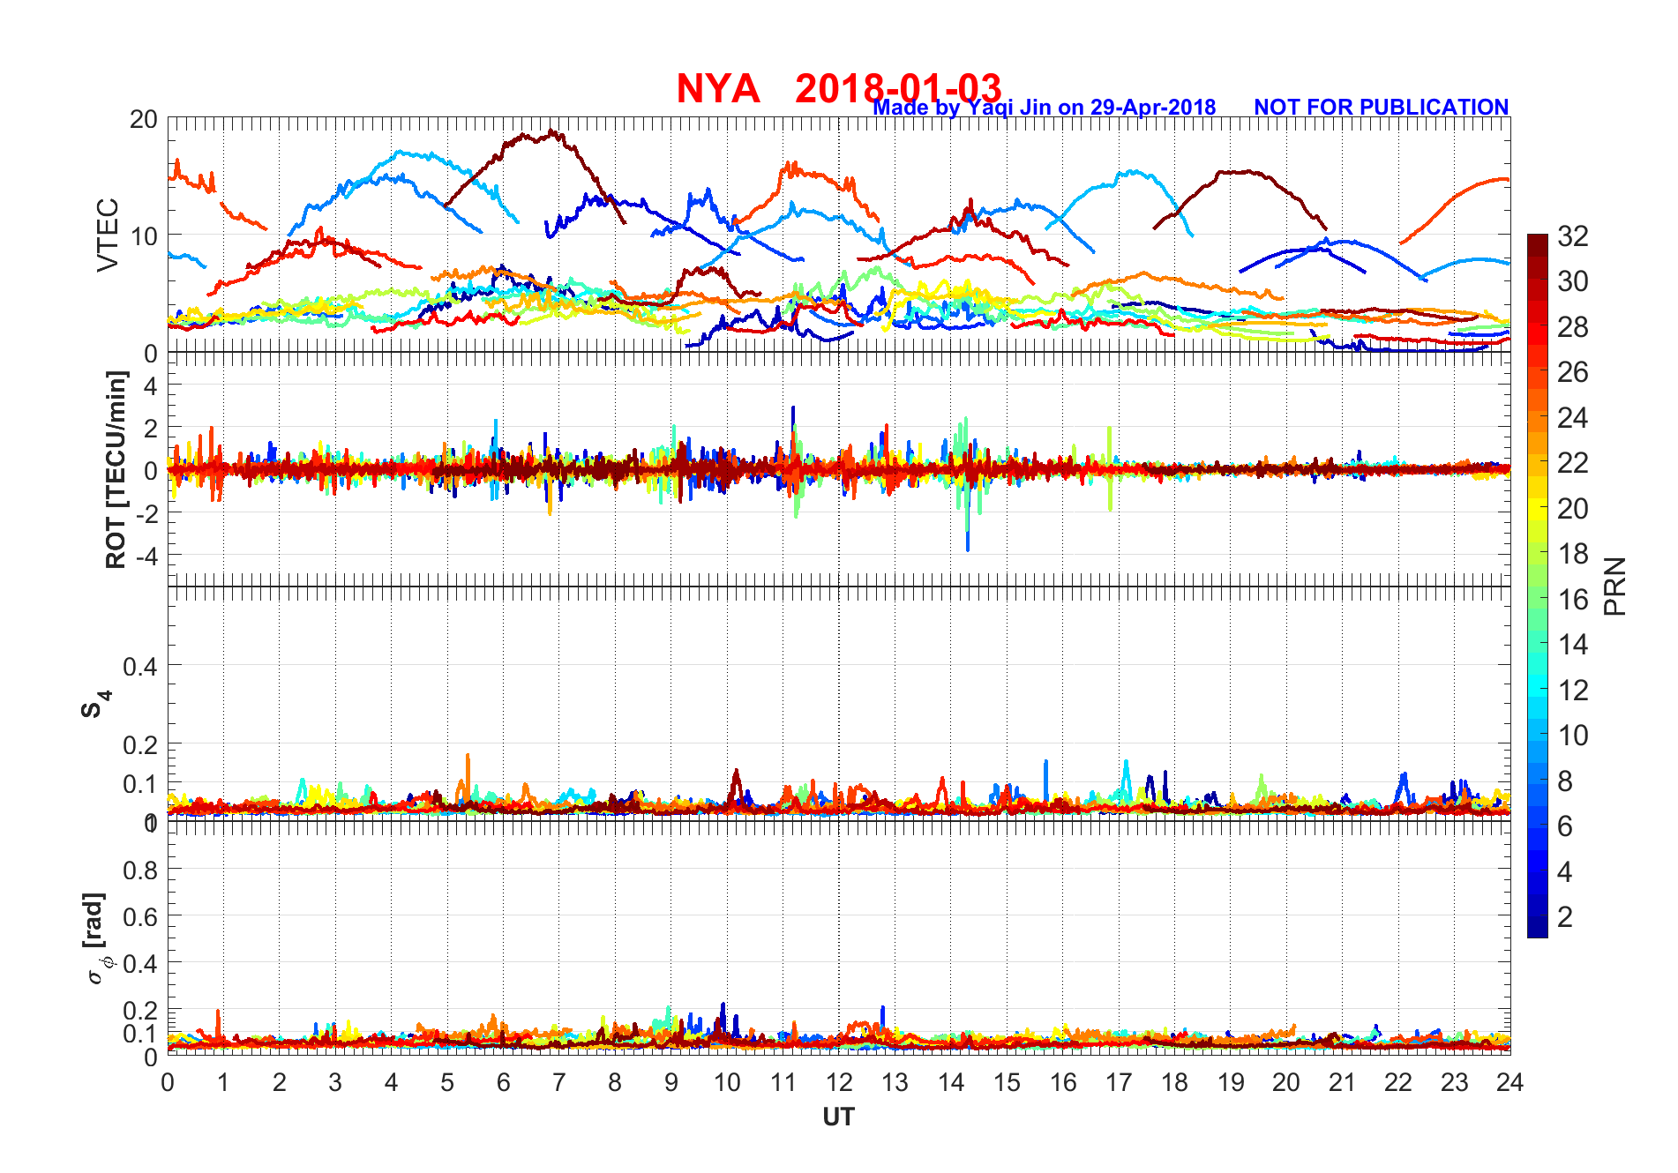Viewport: 1678px width, 1173px height.
Task: Click the colorbar tick label 32
Action: [1572, 236]
